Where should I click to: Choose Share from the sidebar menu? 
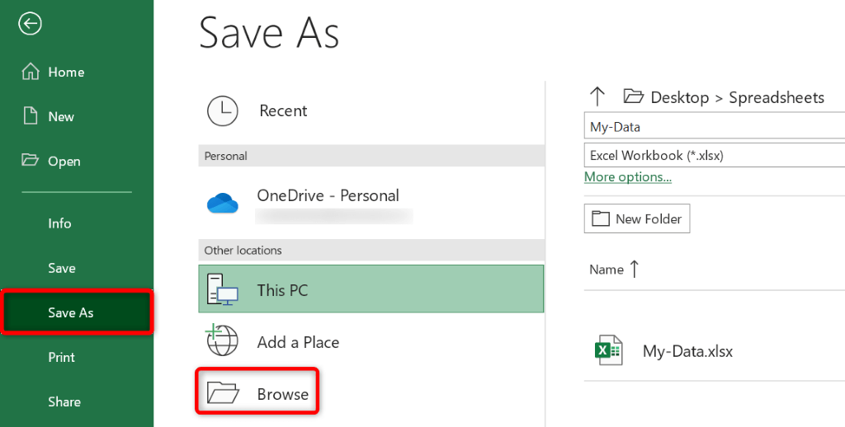pyautogui.click(x=64, y=401)
